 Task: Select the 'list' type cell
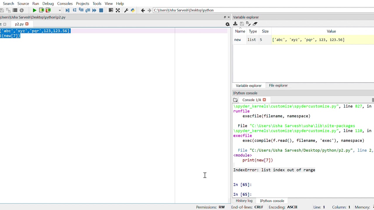(x=253, y=40)
